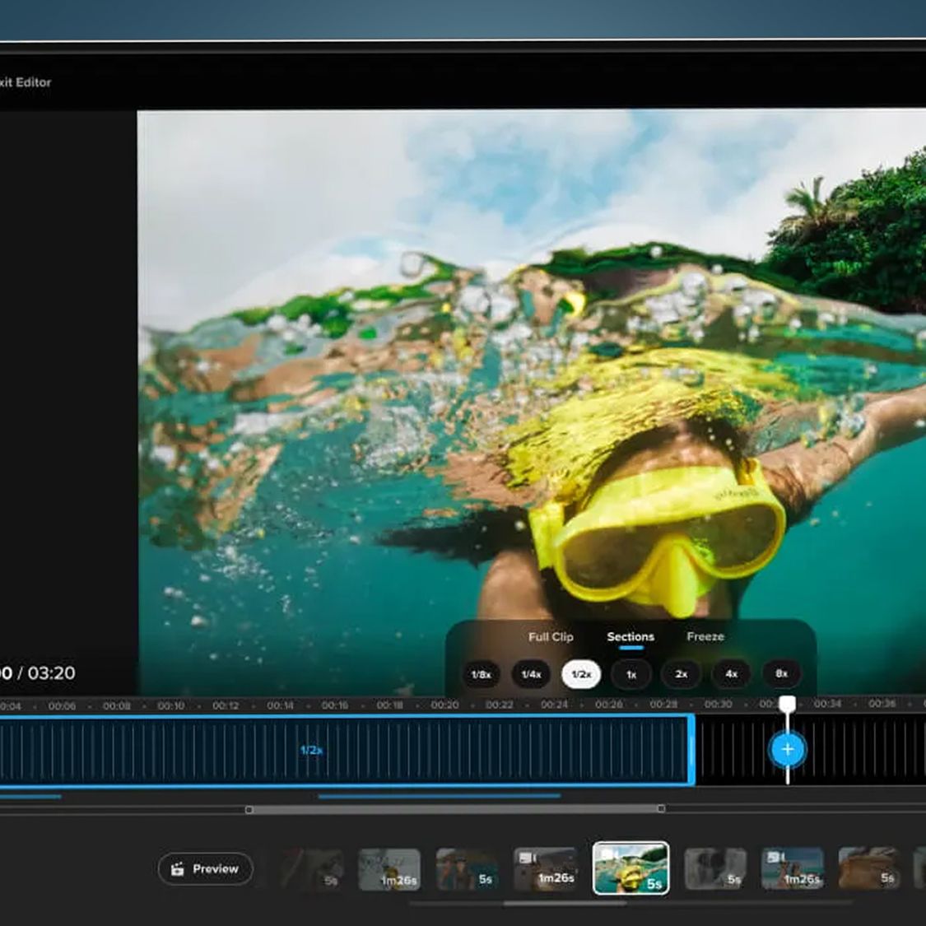The image size is (926, 926).
Task: Pick the 2x speed option
Action: [x=682, y=674]
